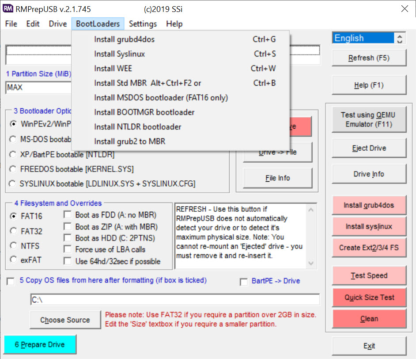The image size is (416, 359).
Task: Tick Boot as HDD (C: 2PTNS)
Action: [68, 238]
